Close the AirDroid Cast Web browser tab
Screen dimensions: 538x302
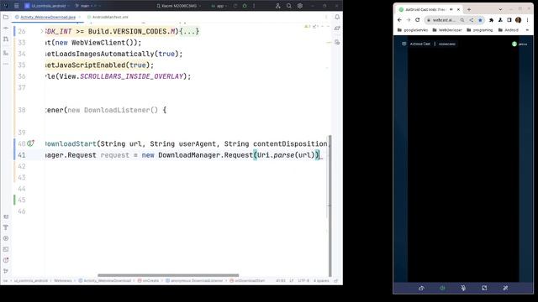tap(458, 9)
